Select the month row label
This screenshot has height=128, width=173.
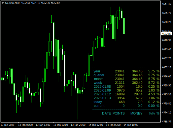point(99,79)
